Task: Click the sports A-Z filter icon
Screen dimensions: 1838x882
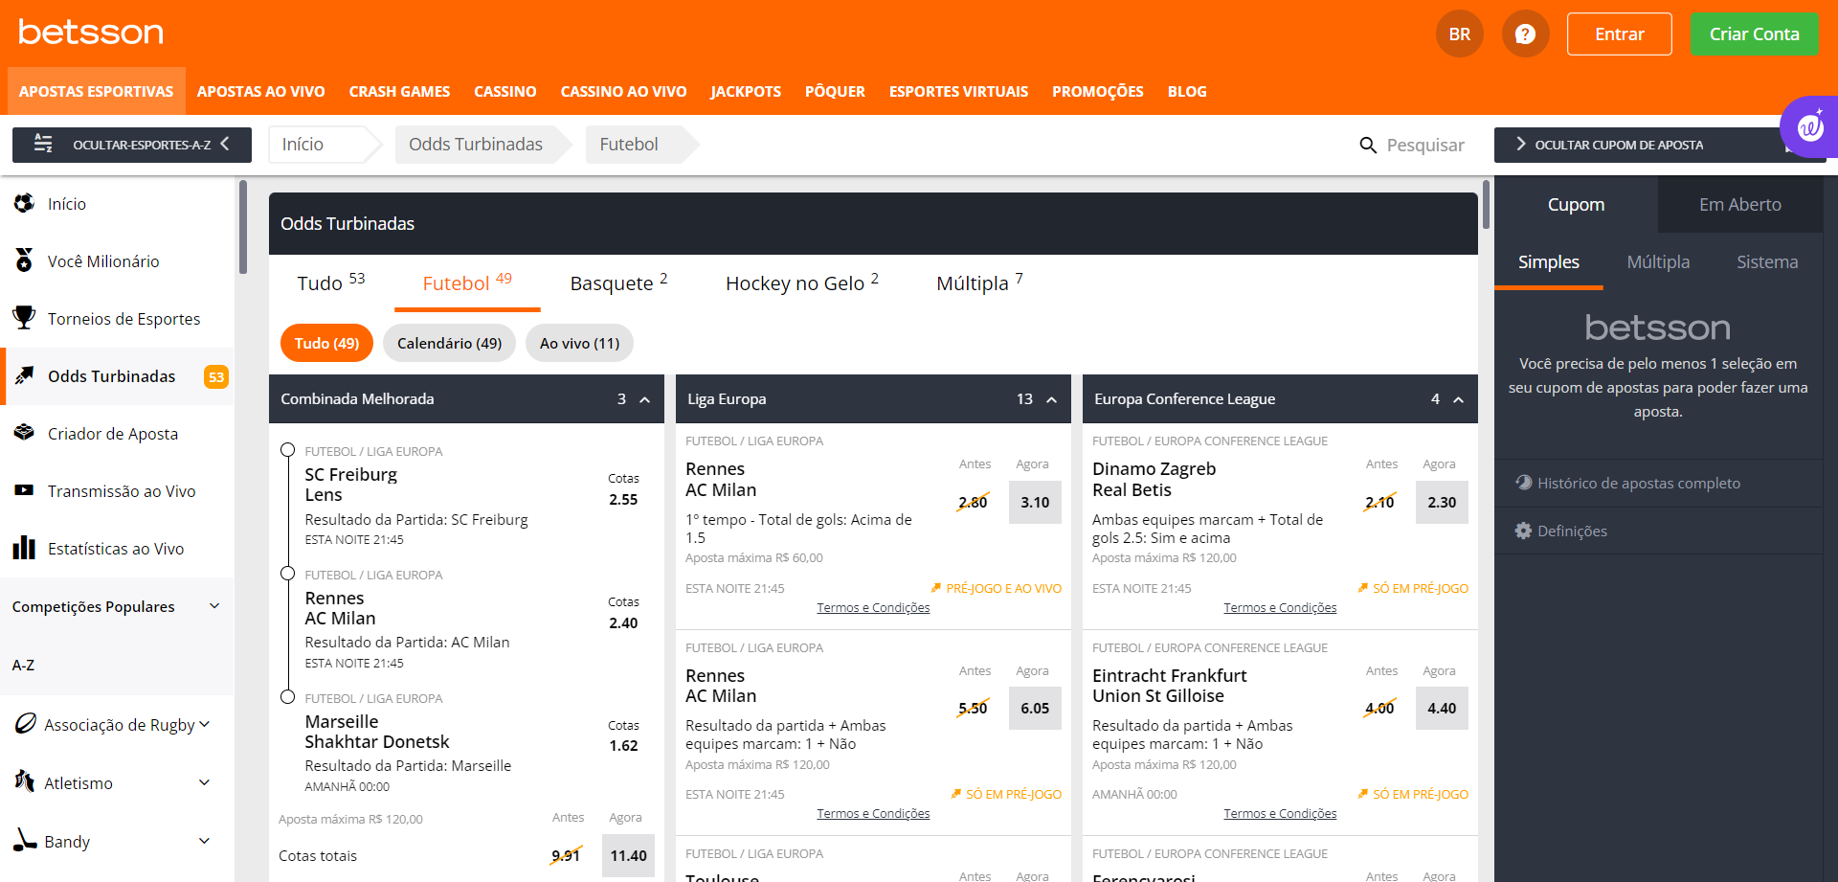Action: click(x=43, y=144)
